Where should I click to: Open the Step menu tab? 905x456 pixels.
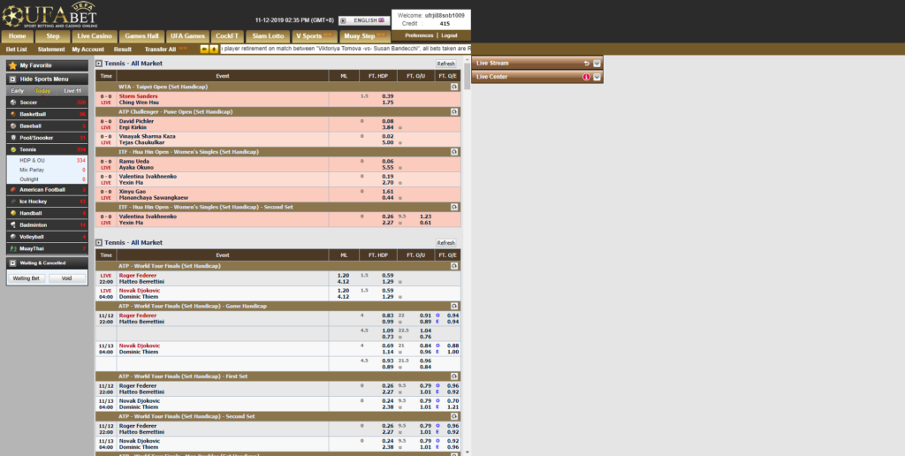(52, 36)
